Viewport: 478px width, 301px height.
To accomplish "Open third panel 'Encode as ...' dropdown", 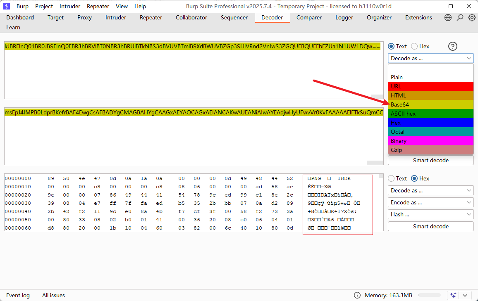I will (x=431, y=202).
